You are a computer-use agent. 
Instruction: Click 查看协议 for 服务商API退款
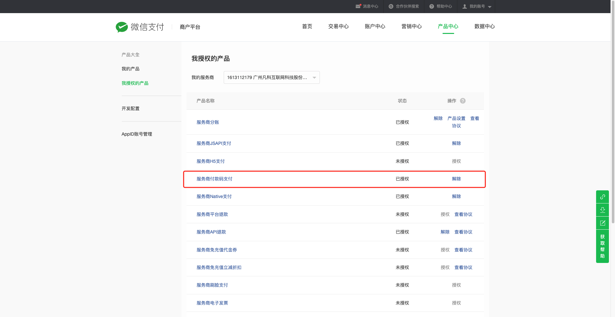(x=463, y=232)
